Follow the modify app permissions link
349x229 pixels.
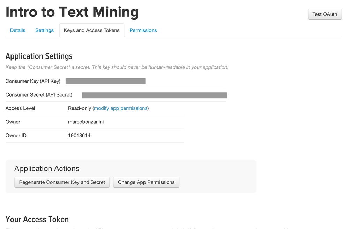(121, 108)
